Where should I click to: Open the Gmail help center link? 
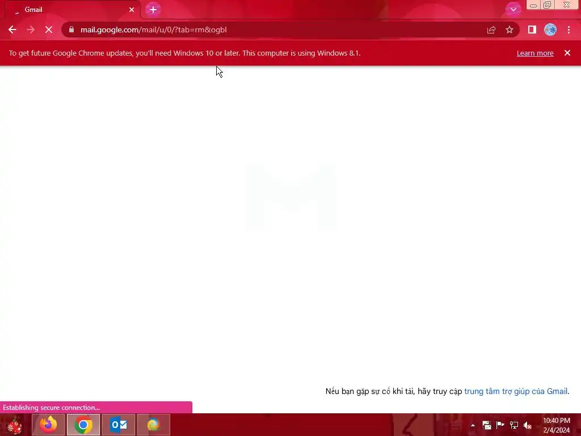pyautogui.click(x=516, y=391)
